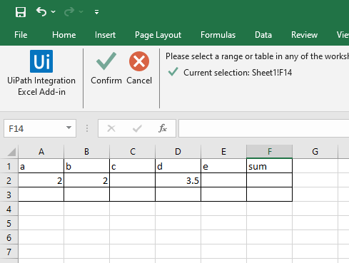
Task: Open the Redo history dropdown arrow
Action: (81, 11)
